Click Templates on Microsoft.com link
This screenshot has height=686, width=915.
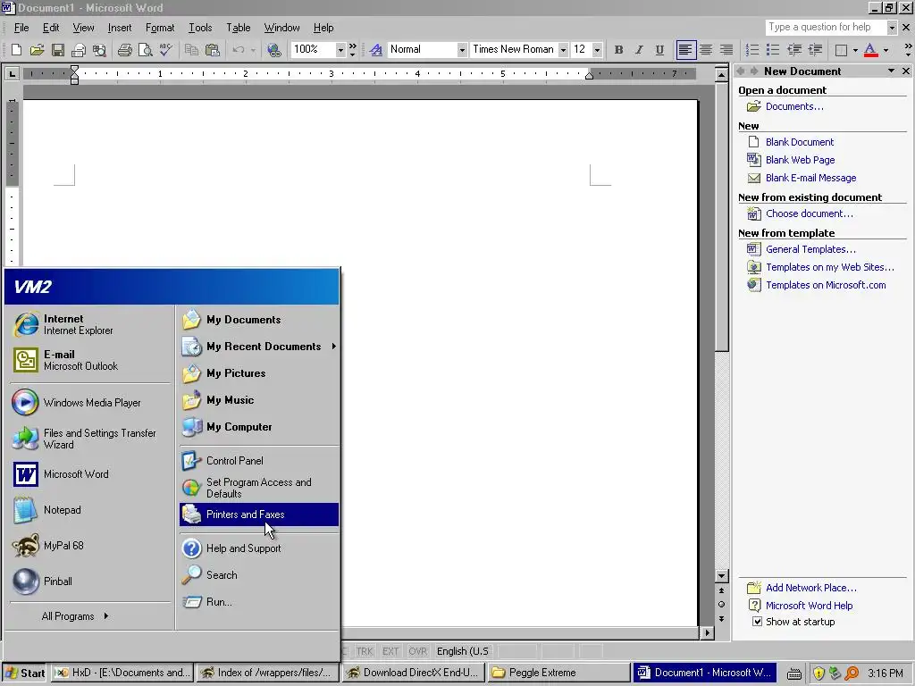[826, 285]
